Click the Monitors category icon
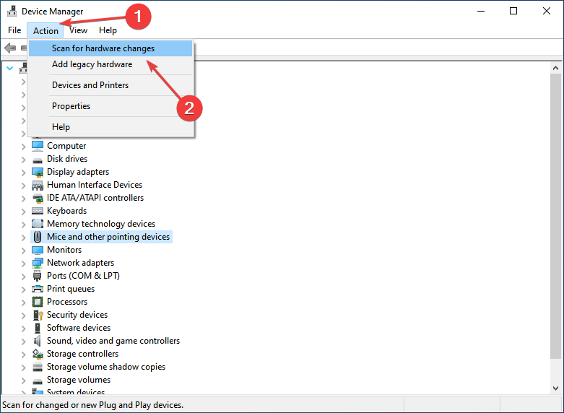This screenshot has width=564, height=413. tap(38, 250)
